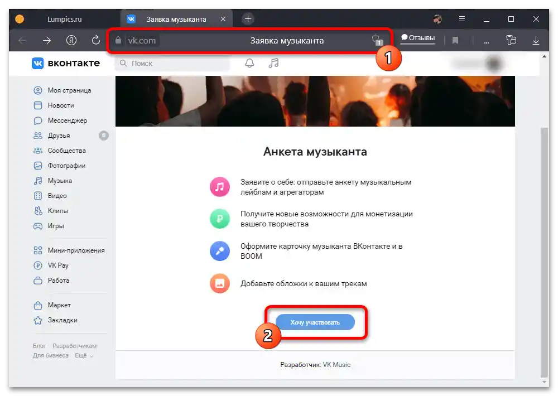Click the orange image cover icon
Viewport: 558px width, 396px height.
(x=219, y=283)
